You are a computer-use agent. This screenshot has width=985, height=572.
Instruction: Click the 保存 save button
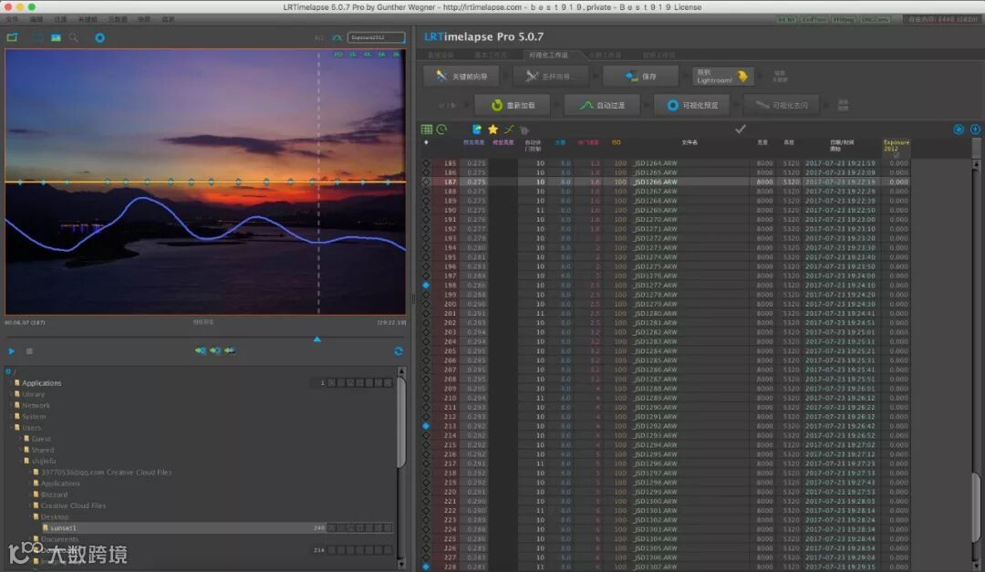click(641, 77)
